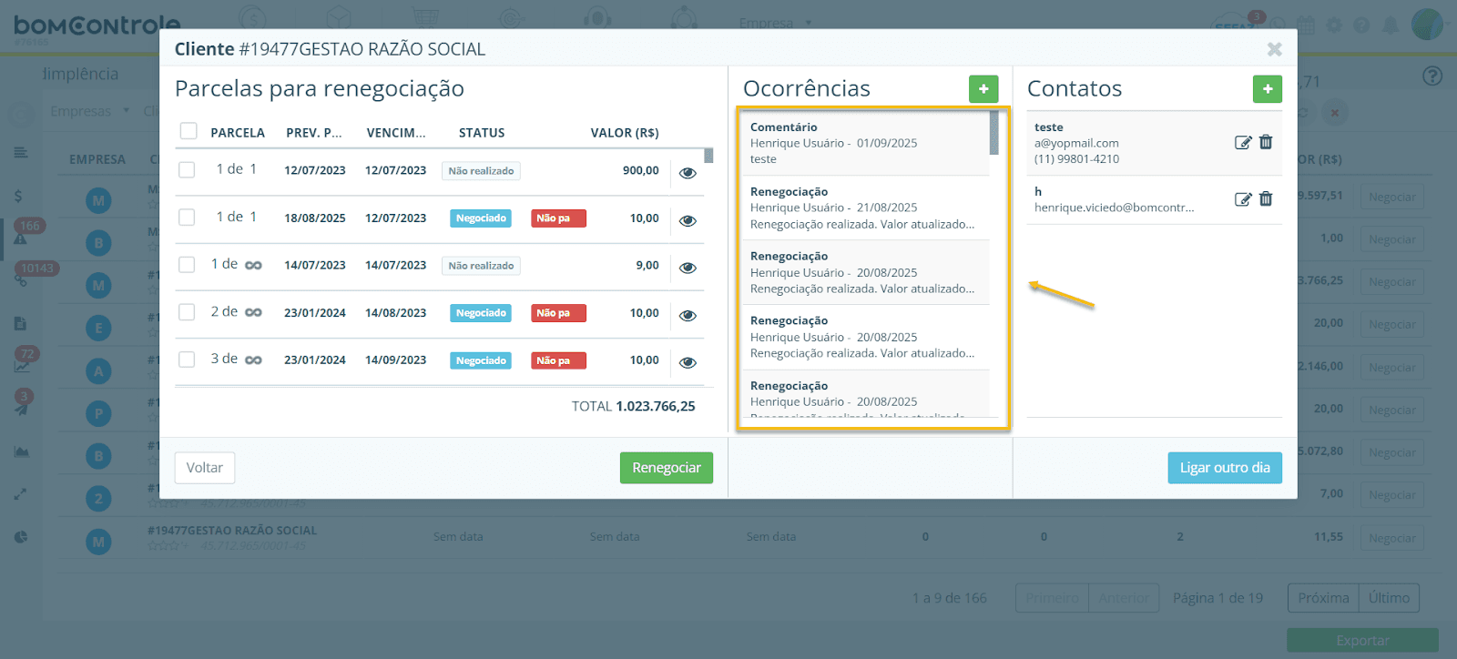Click the TOTAL 1.023.766,25 value
1457x659 pixels.
click(x=656, y=406)
